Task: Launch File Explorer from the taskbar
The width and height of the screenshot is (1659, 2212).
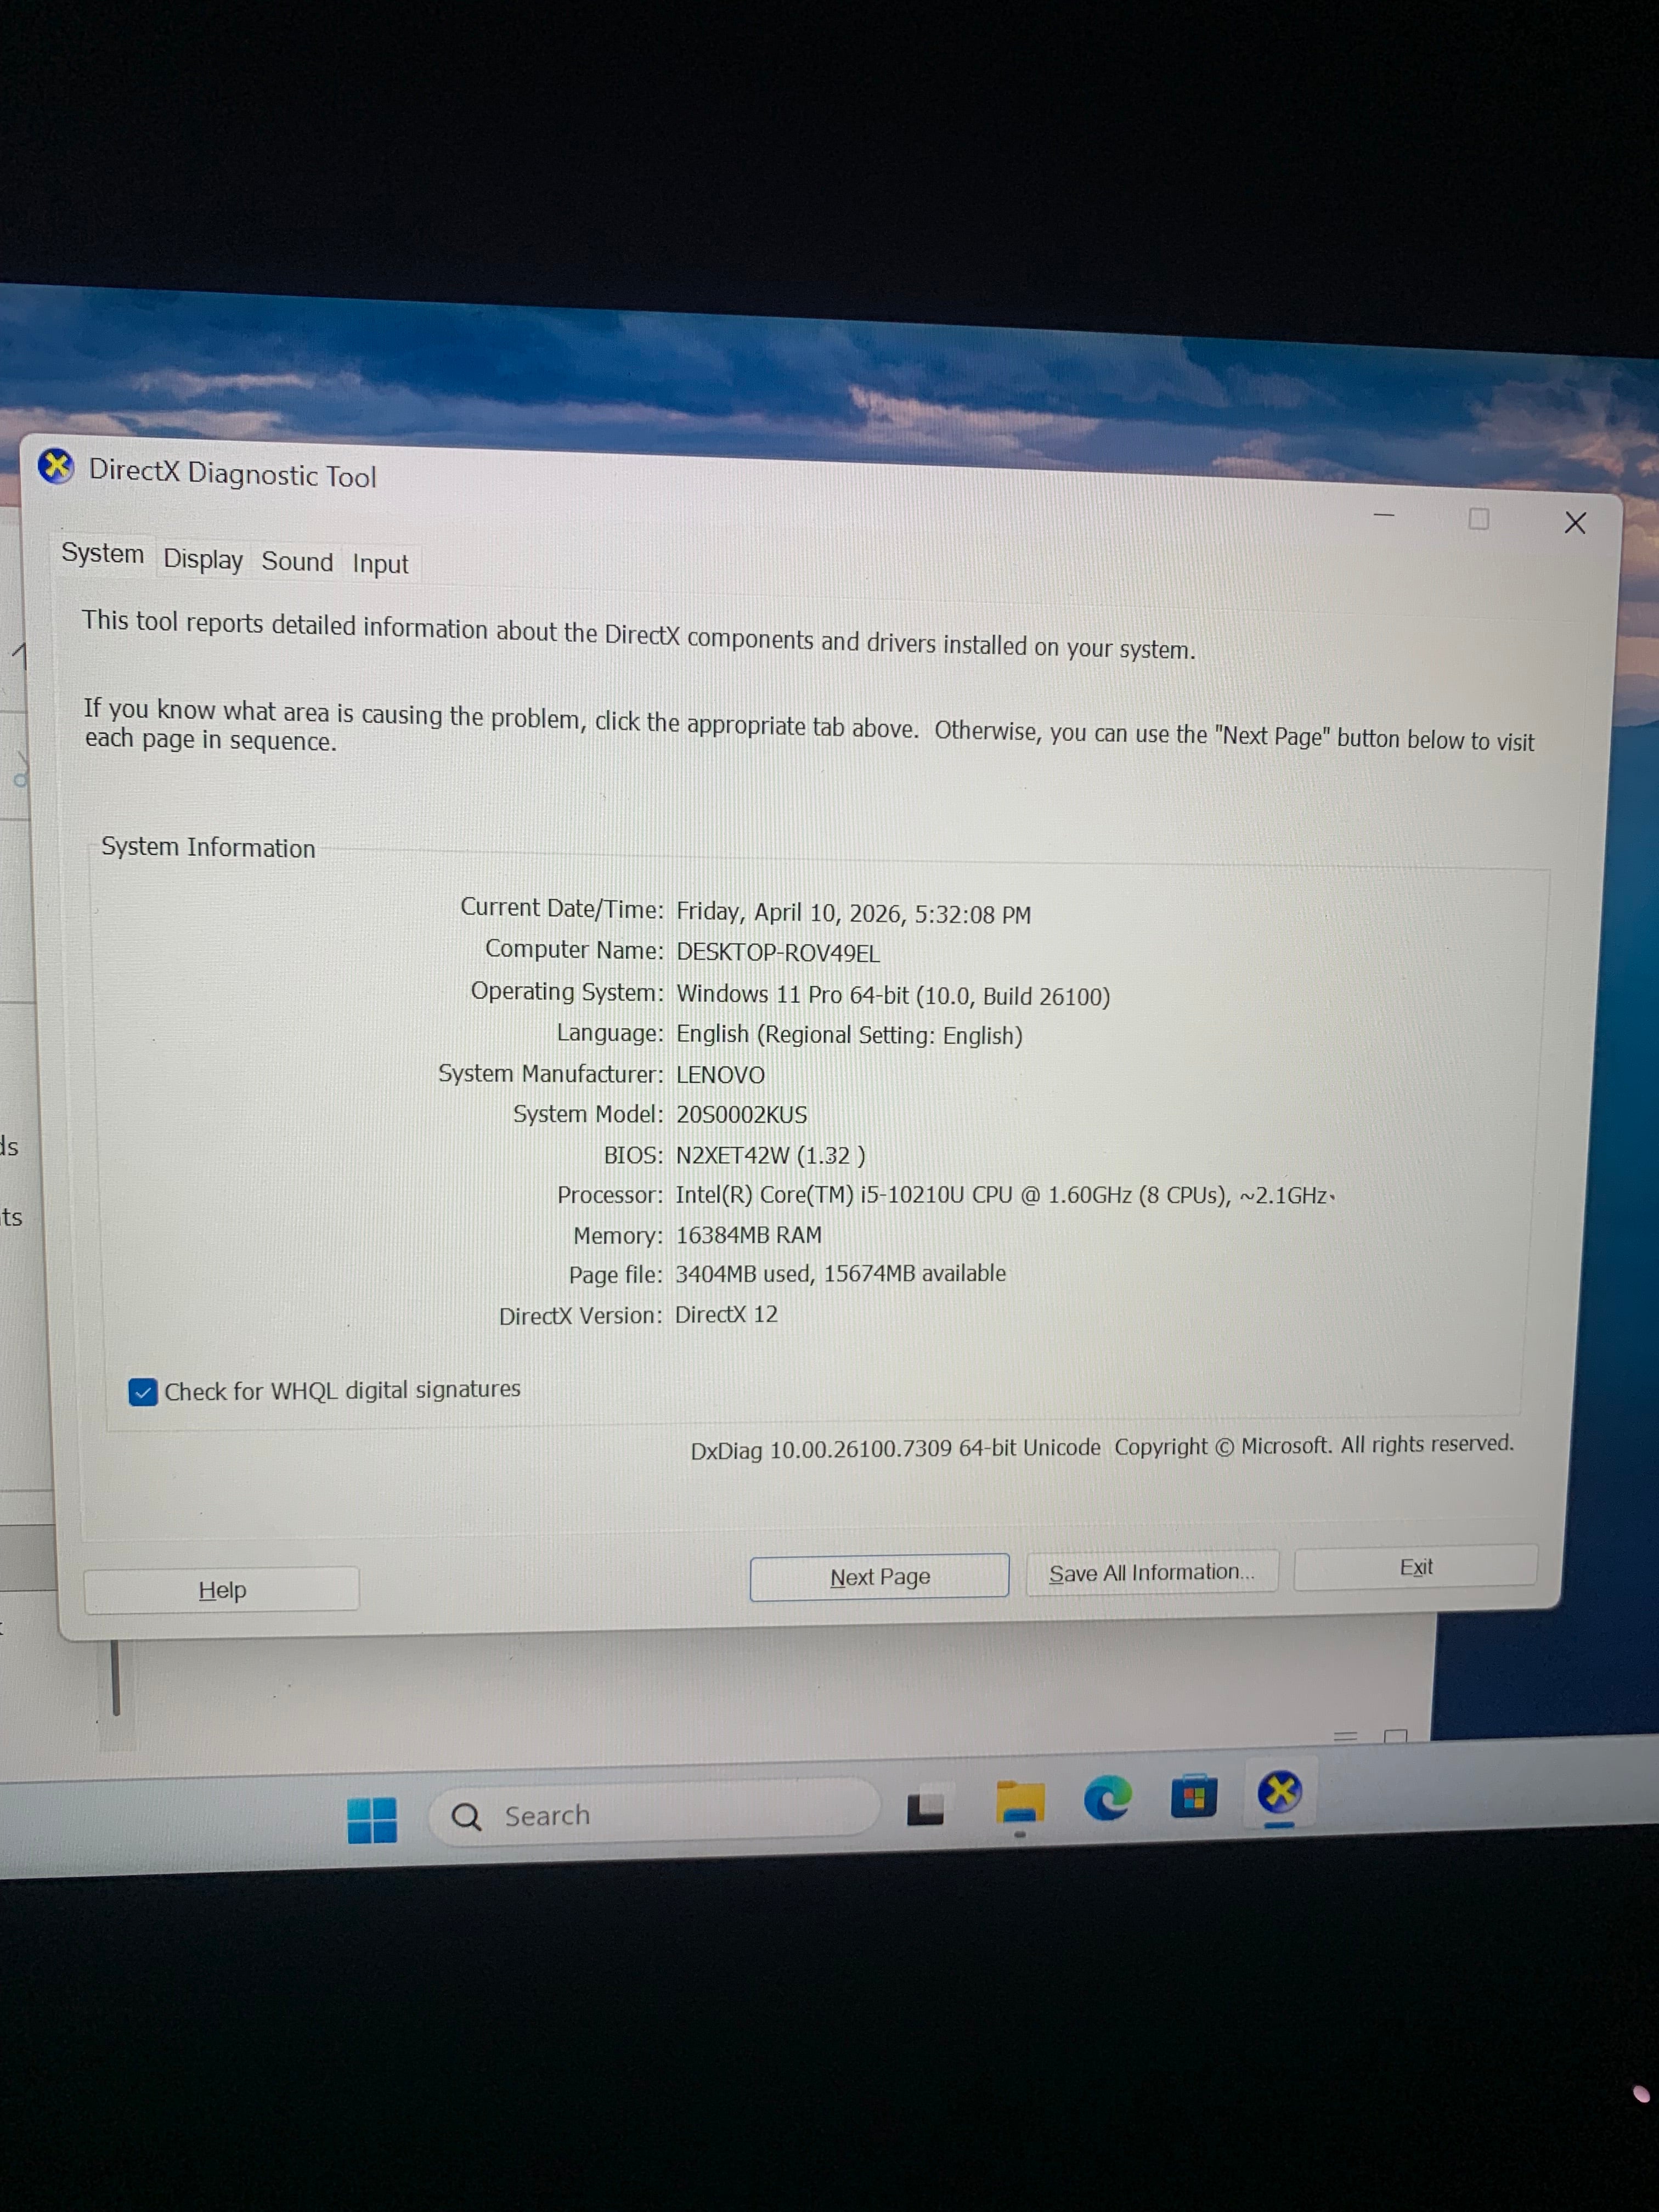Action: pyautogui.click(x=1020, y=1803)
